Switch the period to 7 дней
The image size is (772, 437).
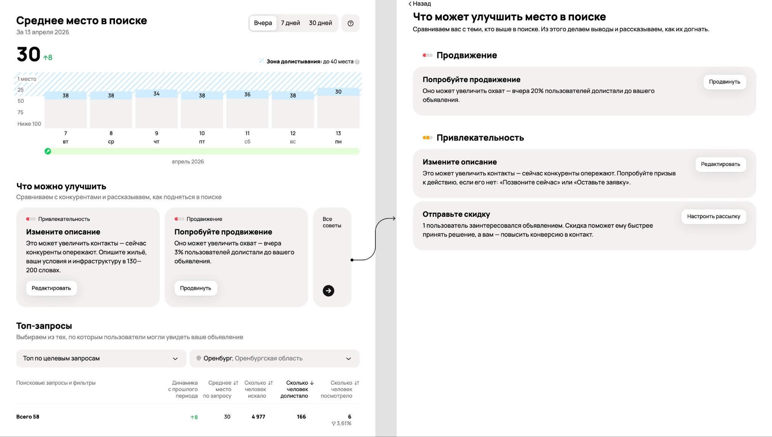[290, 23]
